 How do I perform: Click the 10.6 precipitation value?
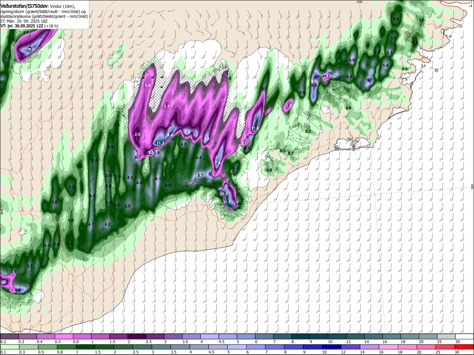tap(224, 194)
